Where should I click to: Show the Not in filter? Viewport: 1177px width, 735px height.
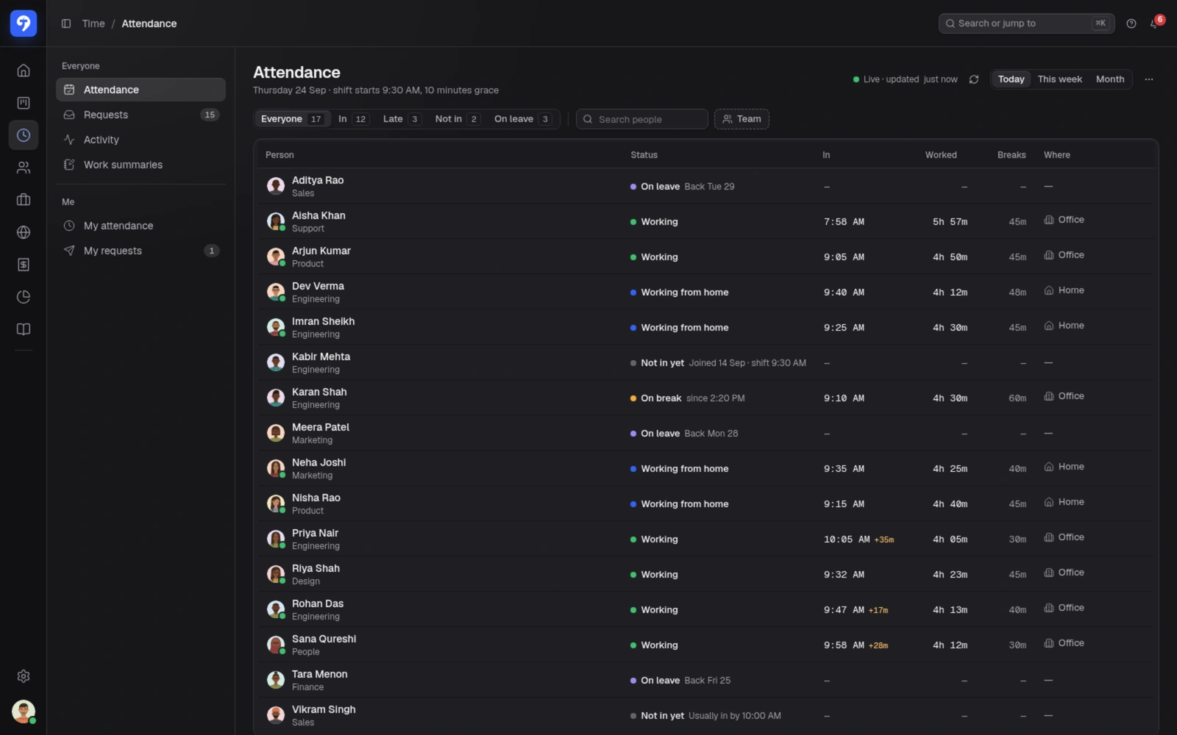pyautogui.click(x=458, y=119)
